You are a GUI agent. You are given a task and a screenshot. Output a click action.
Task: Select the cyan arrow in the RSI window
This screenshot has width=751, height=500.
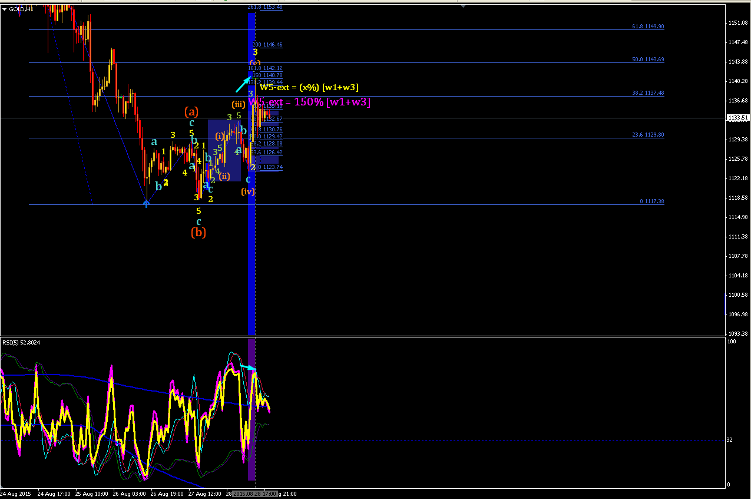(247, 368)
